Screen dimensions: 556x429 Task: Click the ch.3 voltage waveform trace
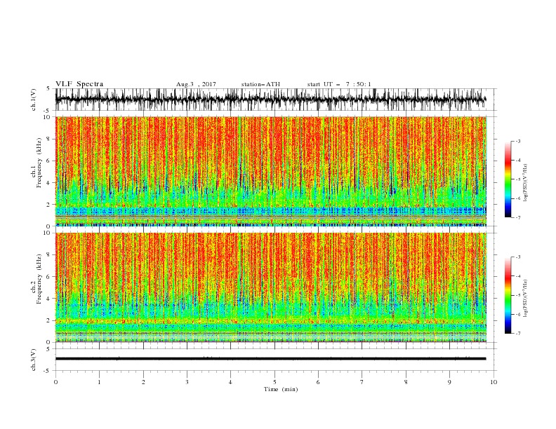(x=270, y=359)
